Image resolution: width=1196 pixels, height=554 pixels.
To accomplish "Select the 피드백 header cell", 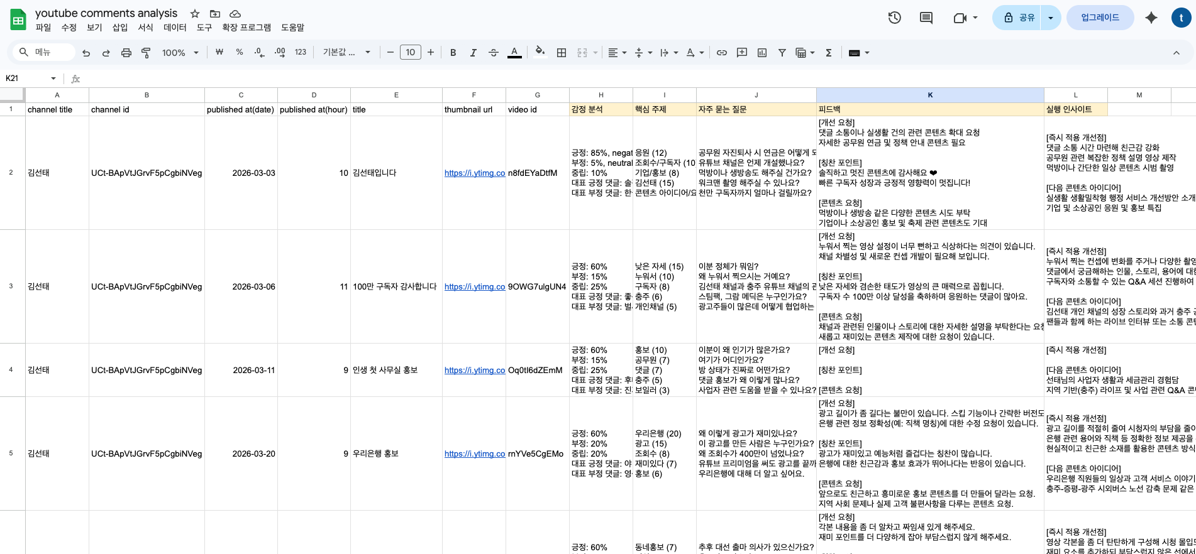I will tap(930, 109).
